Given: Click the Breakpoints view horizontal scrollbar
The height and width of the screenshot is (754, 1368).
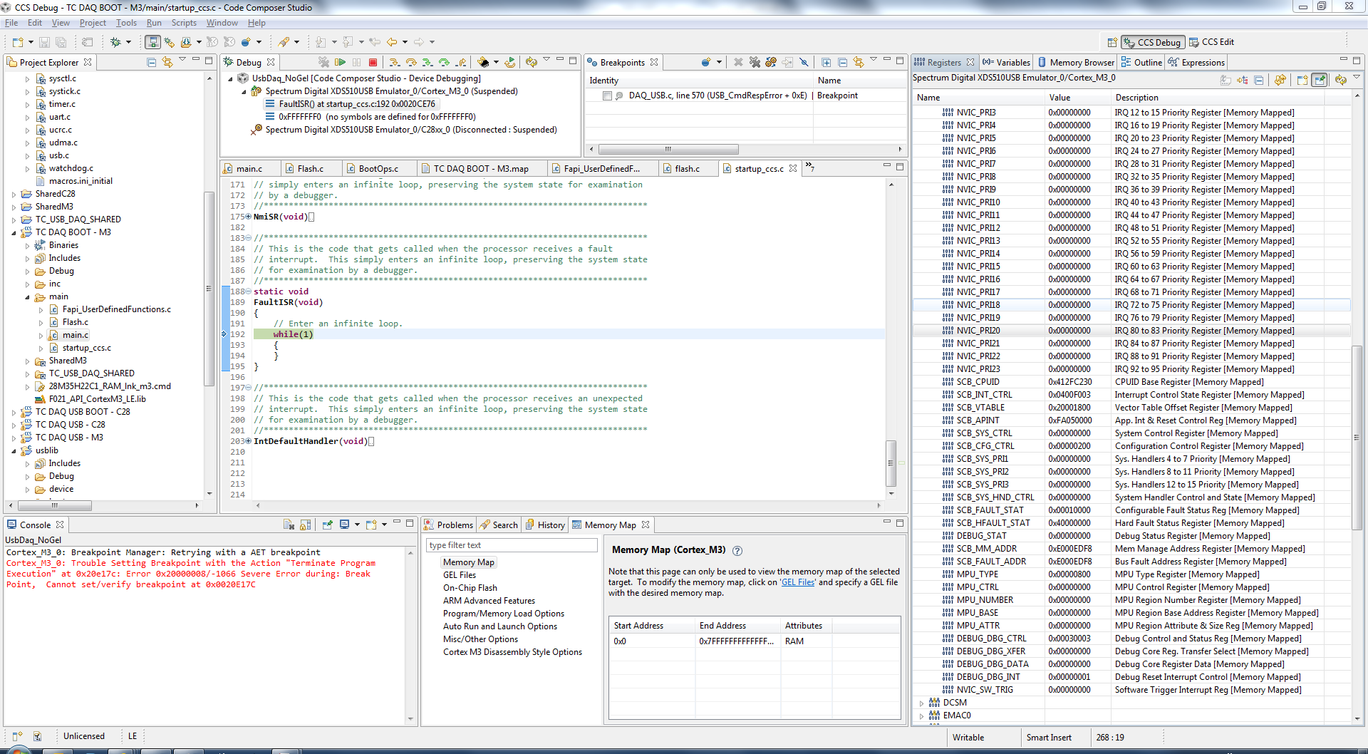Looking at the screenshot, I should click(668, 150).
